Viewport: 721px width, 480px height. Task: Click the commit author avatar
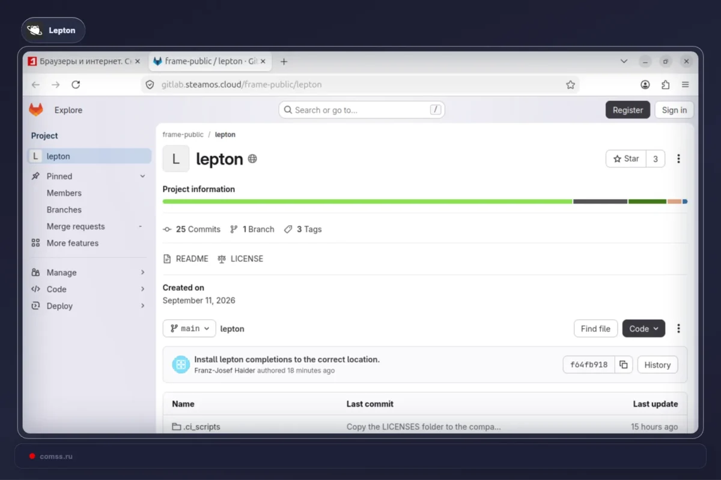click(181, 364)
